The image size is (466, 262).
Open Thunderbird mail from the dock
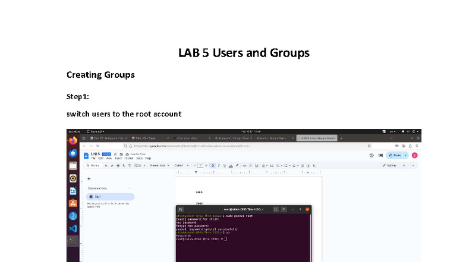coord(73,153)
